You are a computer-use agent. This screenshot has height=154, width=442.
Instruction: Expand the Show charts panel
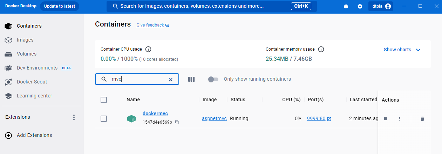coord(402,50)
